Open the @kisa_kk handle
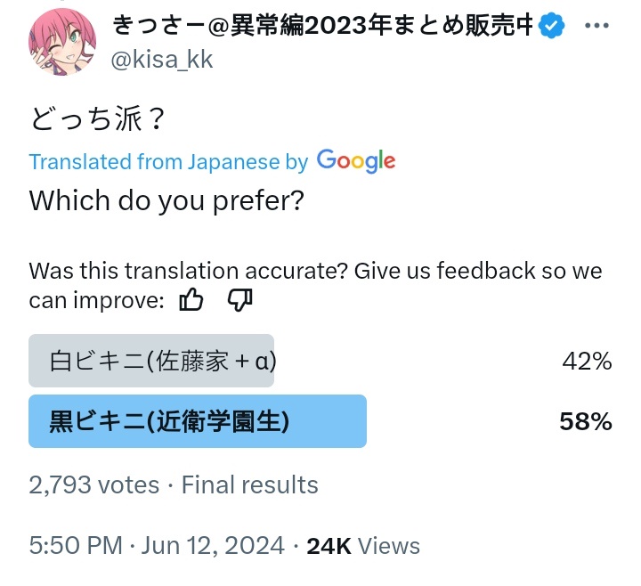This screenshot has height=586, width=641. tap(162, 60)
